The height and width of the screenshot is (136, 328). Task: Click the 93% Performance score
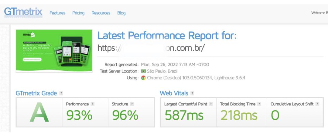pos(79,115)
